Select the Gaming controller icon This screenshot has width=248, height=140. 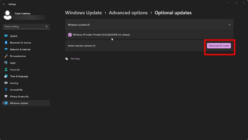tap(6, 83)
